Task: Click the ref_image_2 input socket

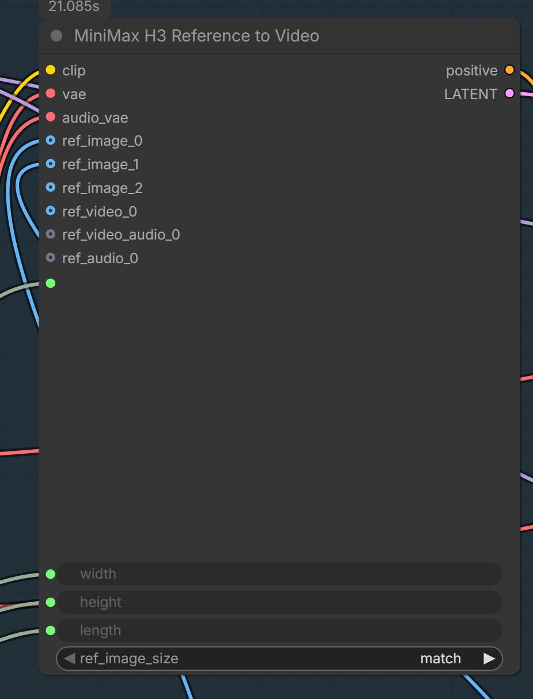Action: [x=51, y=188]
